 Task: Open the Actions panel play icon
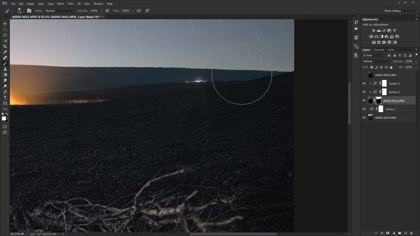pos(356,29)
